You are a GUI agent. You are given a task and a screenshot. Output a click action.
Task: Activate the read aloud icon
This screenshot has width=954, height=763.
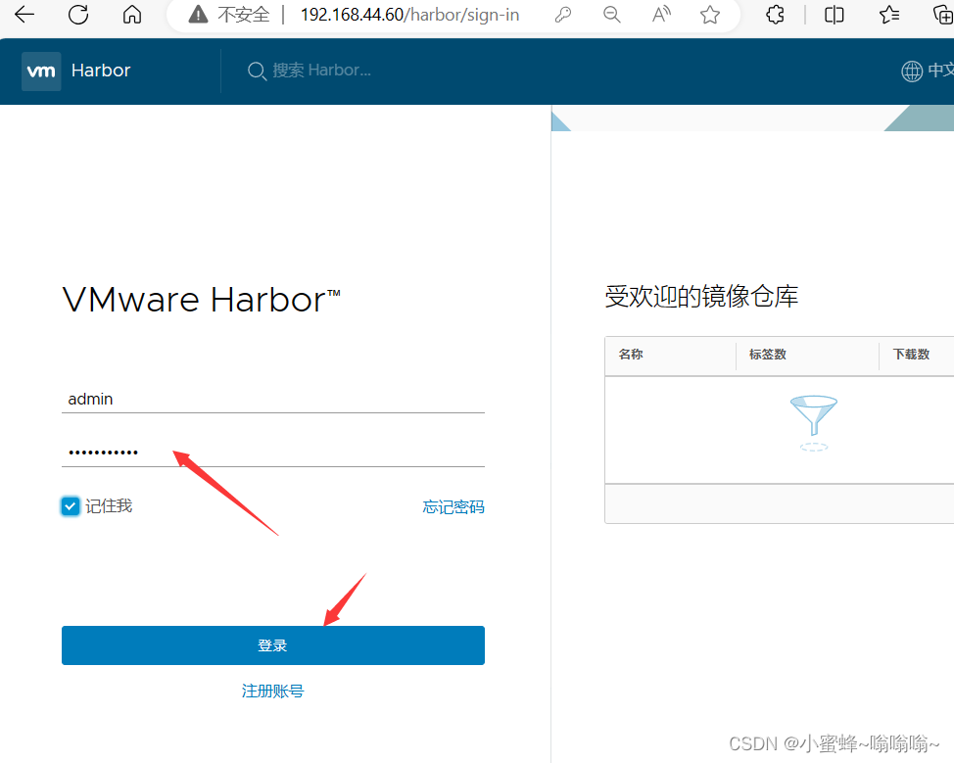coord(661,14)
